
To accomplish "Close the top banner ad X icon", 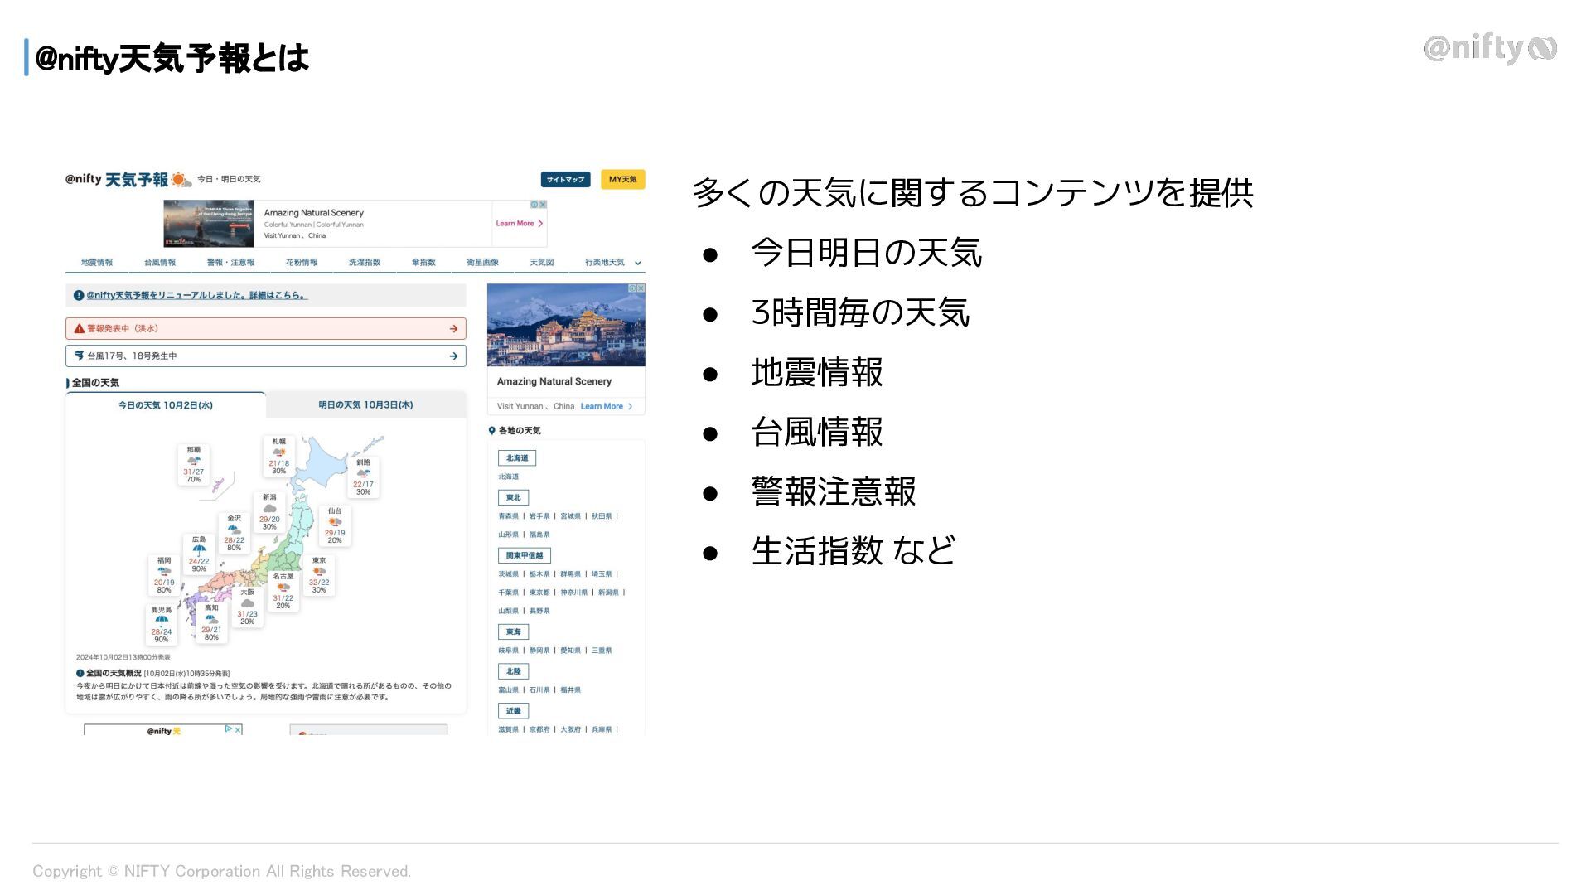I will click(x=543, y=205).
